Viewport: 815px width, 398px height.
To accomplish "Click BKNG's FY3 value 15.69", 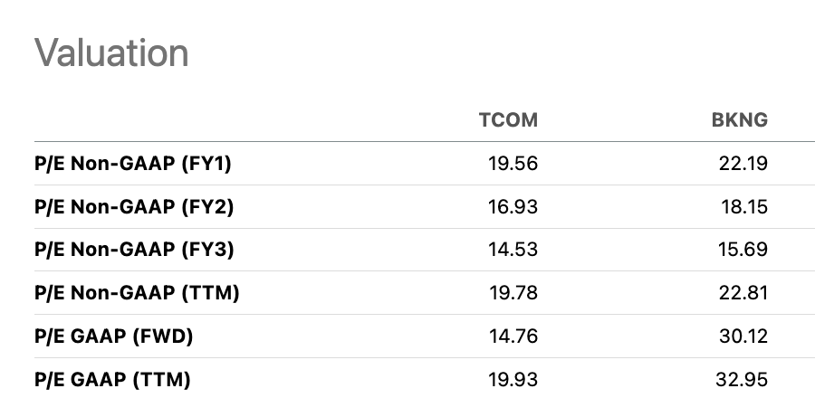I will pyautogui.click(x=743, y=250).
